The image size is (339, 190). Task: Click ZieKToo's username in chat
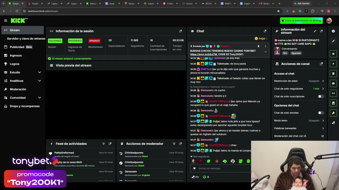coord(206,69)
